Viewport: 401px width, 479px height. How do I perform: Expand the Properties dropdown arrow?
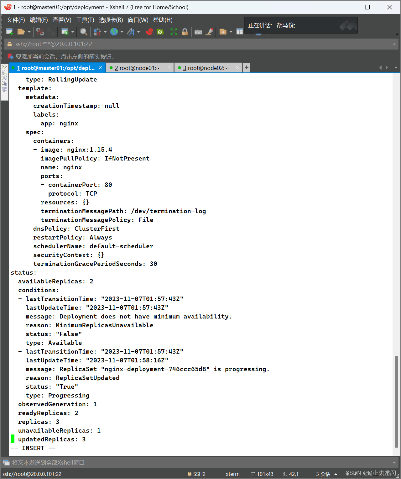pos(73,32)
